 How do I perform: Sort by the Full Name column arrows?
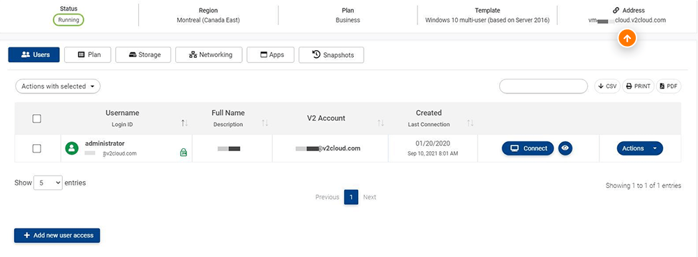tap(265, 123)
